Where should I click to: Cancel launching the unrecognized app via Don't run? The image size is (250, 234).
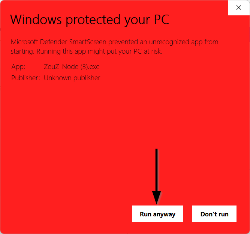point(214,214)
